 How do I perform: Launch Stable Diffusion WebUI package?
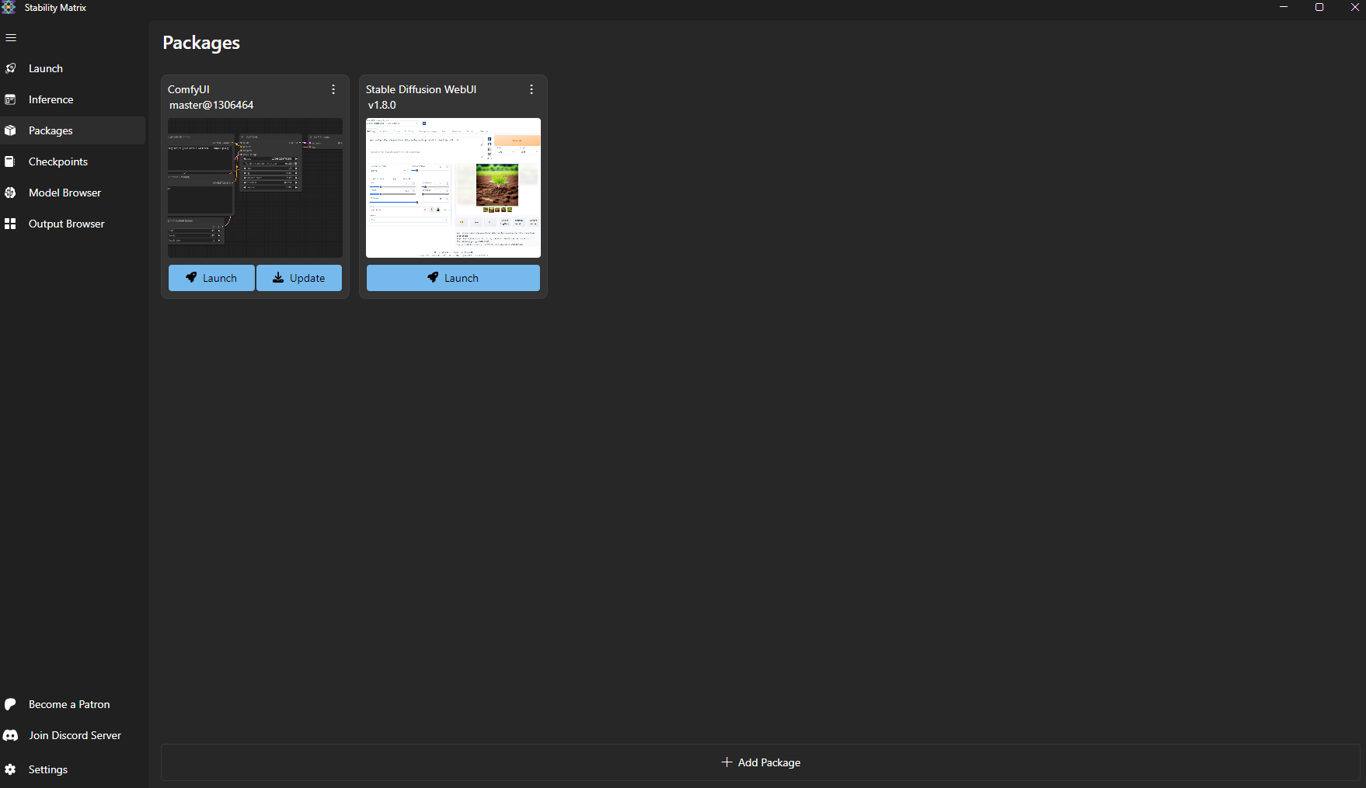click(x=453, y=278)
